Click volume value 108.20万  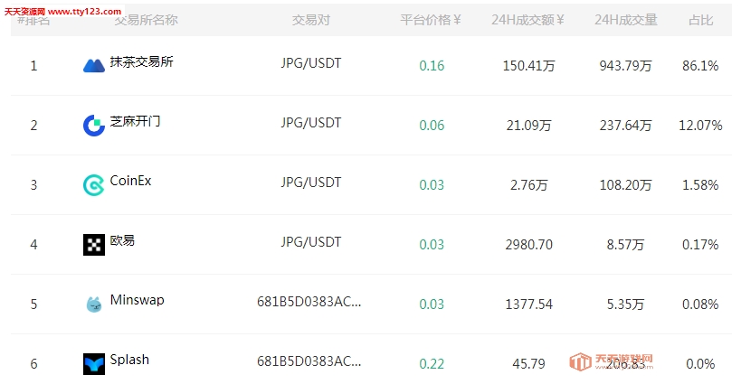626,185
